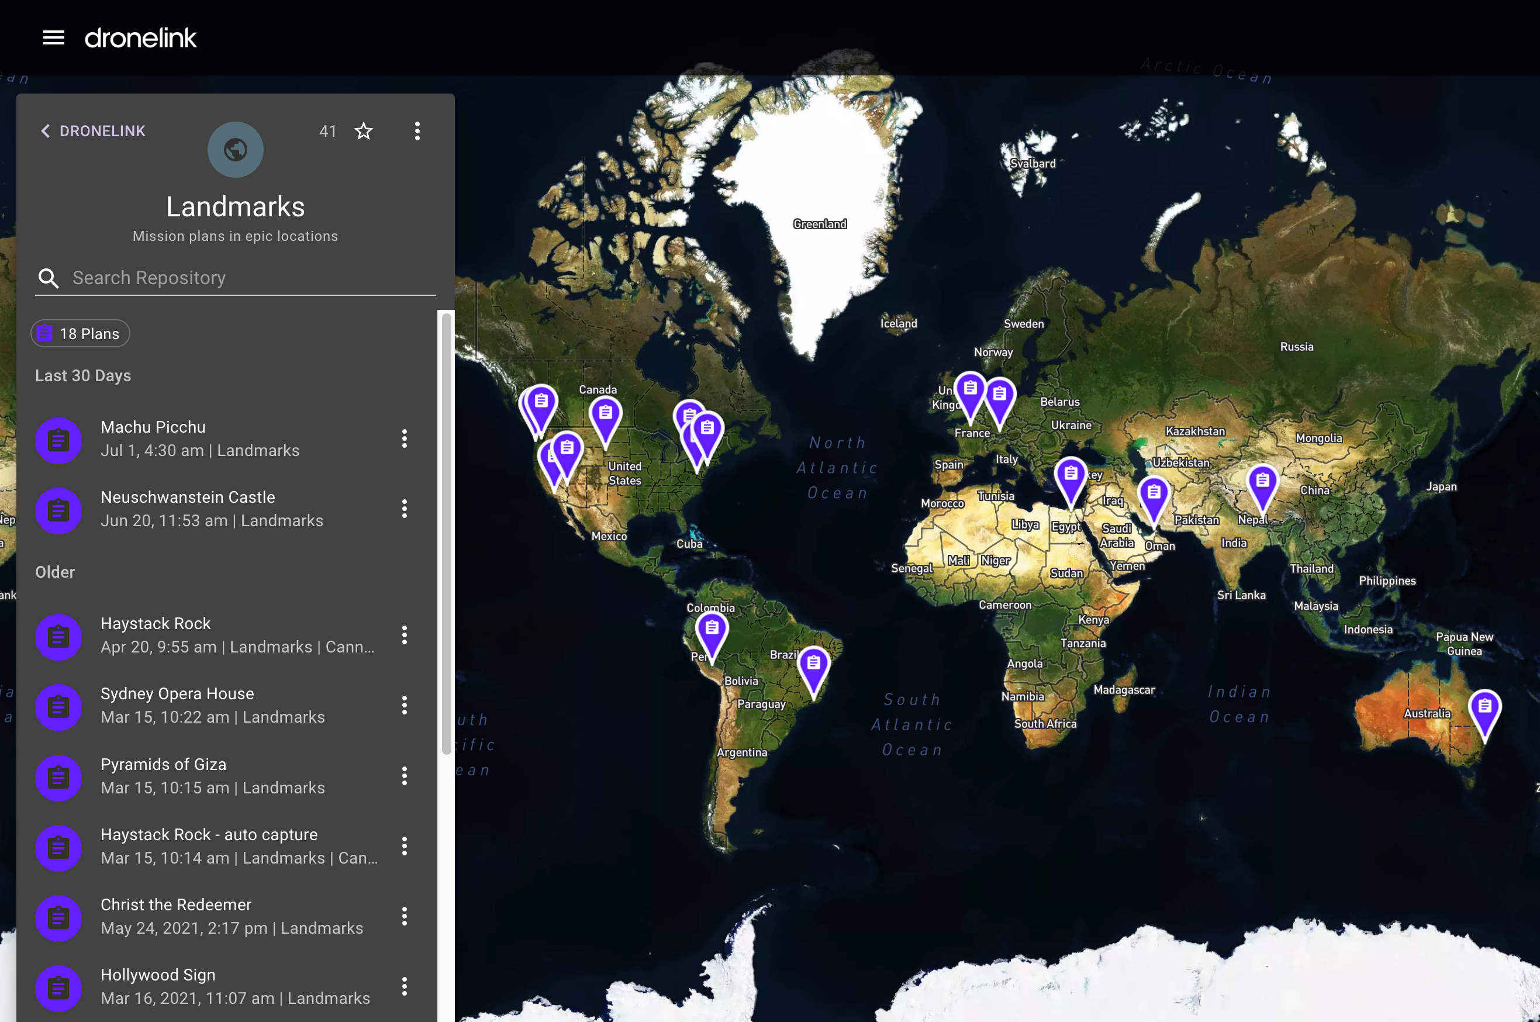The width and height of the screenshot is (1540, 1022).
Task: Open Christ the Redeemer options menu
Action: pyautogui.click(x=405, y=916)
